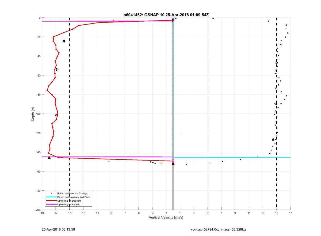
Task: Click the '5' x-axis tick label
Action: [208, 213]
